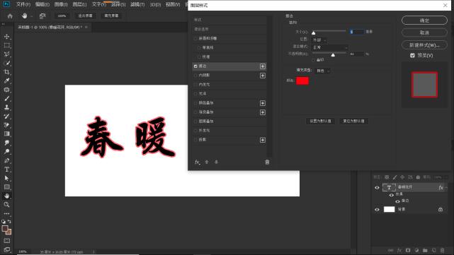
Task: Open the Position (位置) dropdown
Action: [x=319, y=40]
